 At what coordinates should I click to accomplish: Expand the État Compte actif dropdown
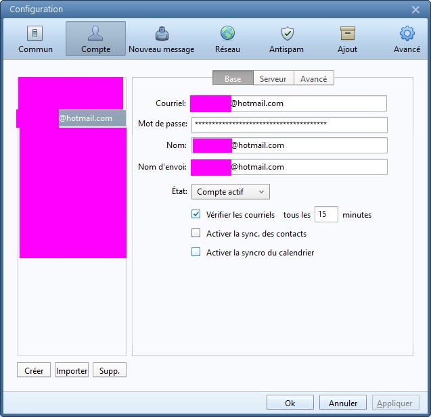[230, 192]
